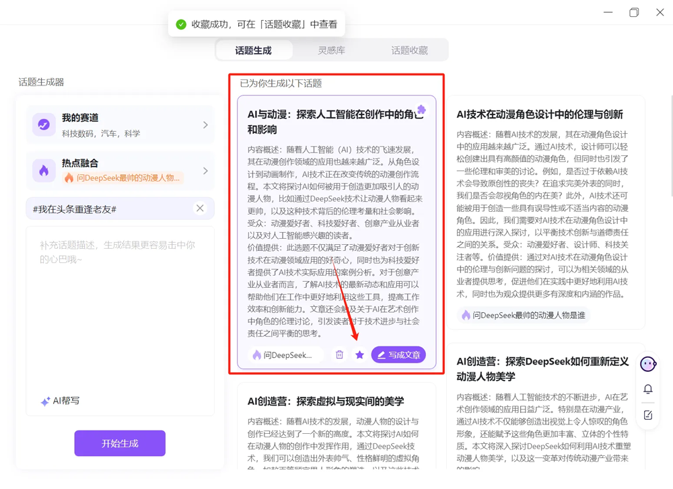
Task: Open notifications via the bell icon
Action: [x=647, y=389]
